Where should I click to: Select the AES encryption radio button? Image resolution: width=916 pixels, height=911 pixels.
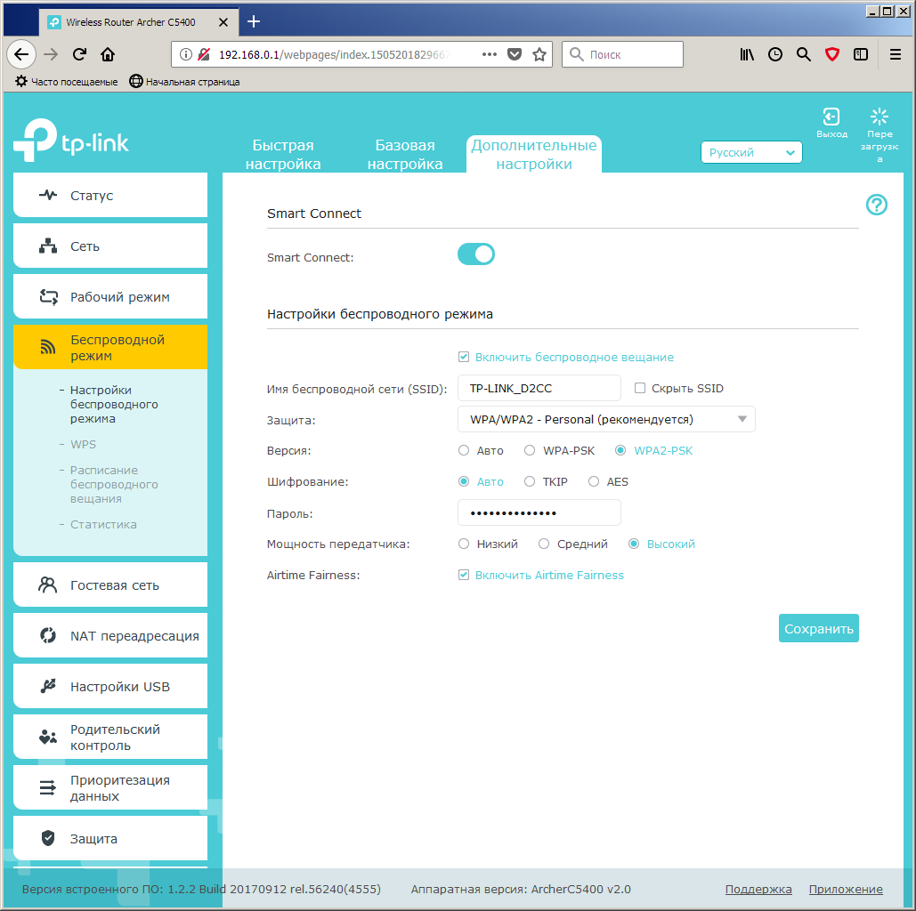[594, 482]
